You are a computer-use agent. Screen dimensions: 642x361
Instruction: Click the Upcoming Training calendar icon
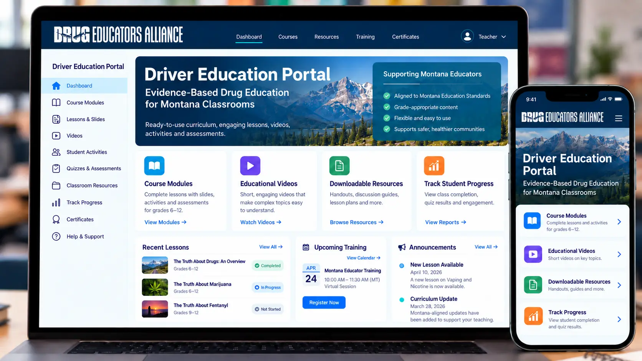tap(306, 247)
